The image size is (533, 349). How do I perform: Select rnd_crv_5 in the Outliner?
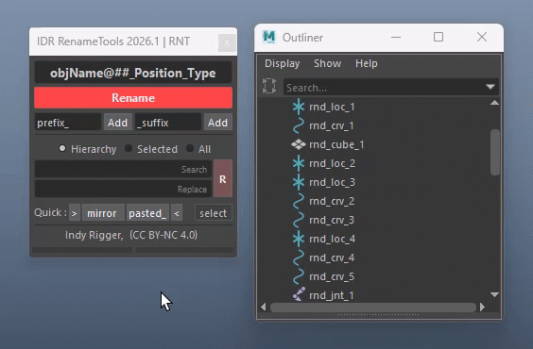point(332,276)
